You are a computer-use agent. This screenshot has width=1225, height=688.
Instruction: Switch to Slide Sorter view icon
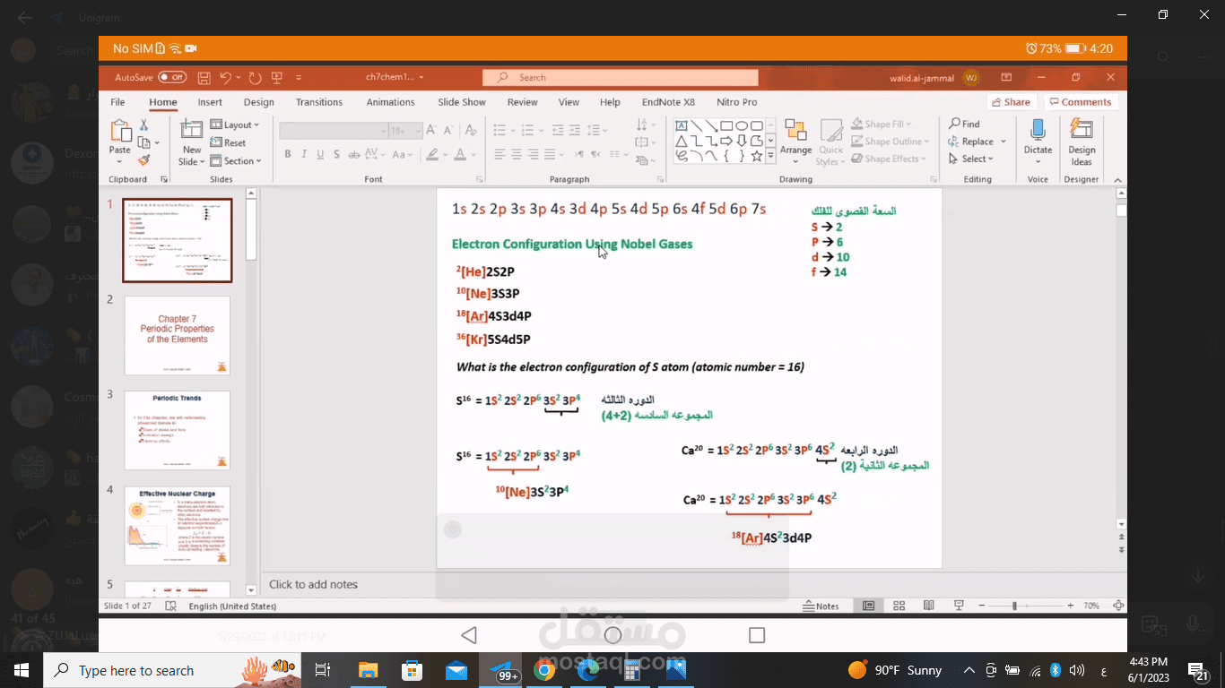[x=899, y=606]
